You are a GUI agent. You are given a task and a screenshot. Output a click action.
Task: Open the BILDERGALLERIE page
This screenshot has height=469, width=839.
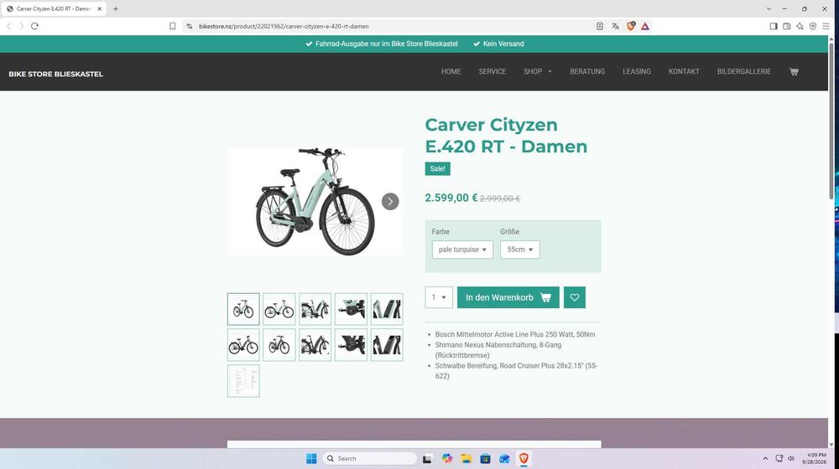(743, 71)
